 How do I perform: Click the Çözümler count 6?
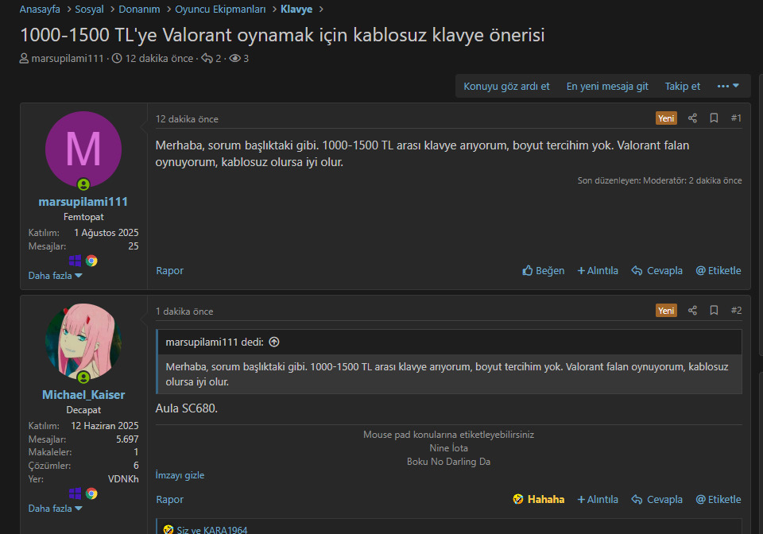tap(136, 466)
